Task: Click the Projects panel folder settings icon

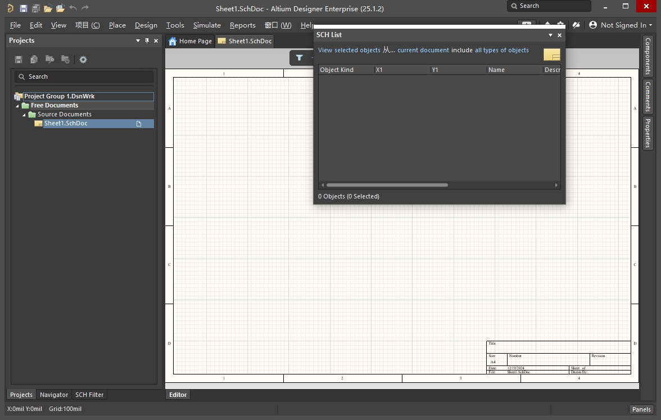Action: pos(65,59)
